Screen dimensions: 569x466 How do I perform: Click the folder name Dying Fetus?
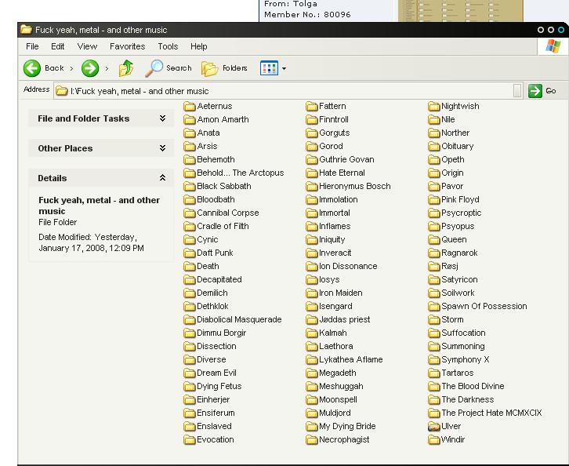[219, 387]
